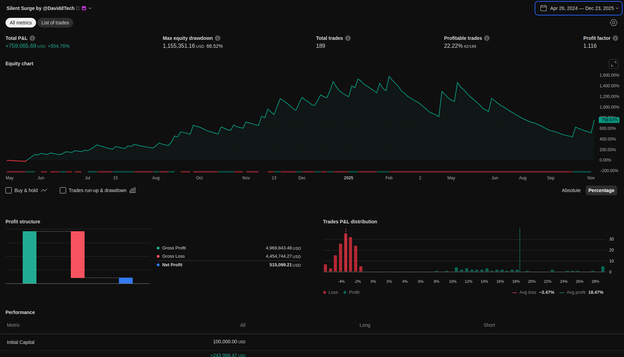
Task: Switch equity chart to Absolute values
Action: click(571, 190)
